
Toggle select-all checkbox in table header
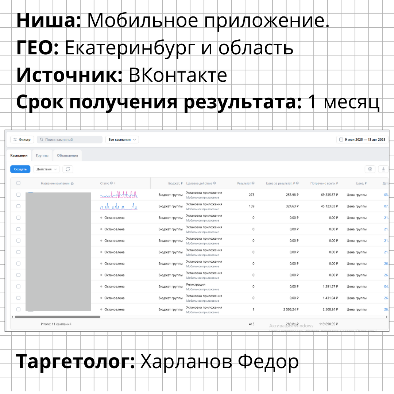point(18,183)
